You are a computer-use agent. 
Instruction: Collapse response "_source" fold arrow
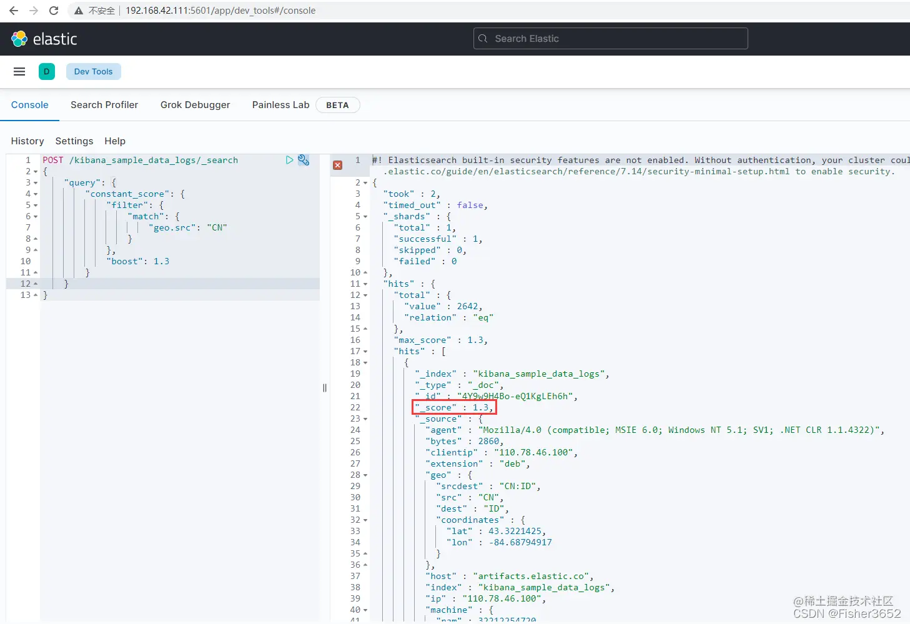(365, 419)
